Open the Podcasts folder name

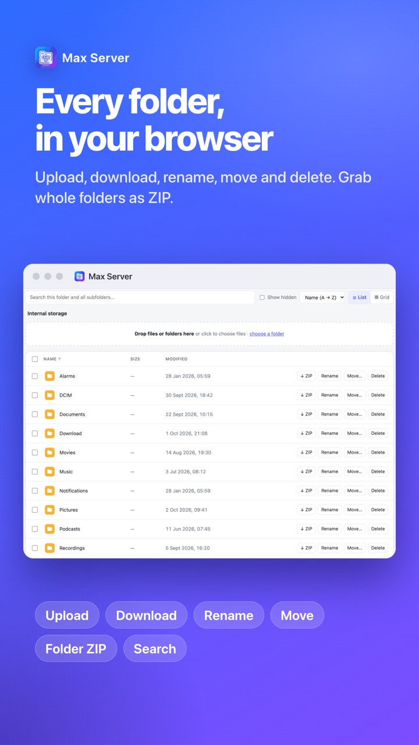70,529
